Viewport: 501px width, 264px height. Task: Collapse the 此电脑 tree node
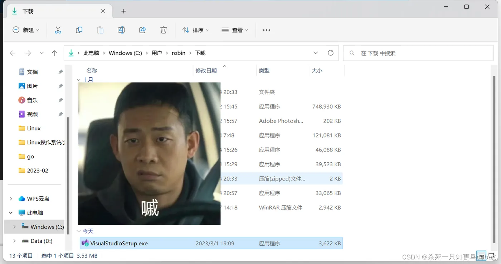pyautogui.click(x=11, y=213)
